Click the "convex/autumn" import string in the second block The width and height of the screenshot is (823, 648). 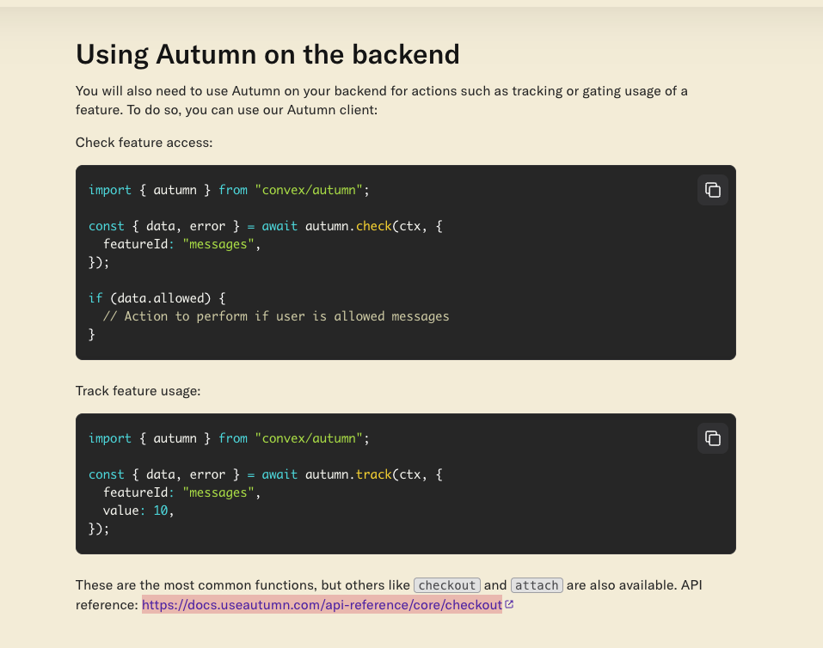click(311, 438)
